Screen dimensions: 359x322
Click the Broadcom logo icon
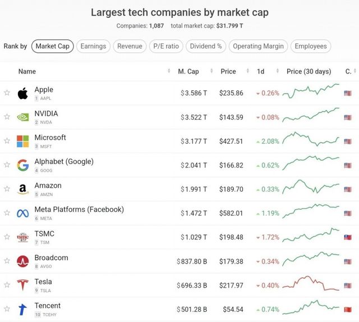[22, 261]
